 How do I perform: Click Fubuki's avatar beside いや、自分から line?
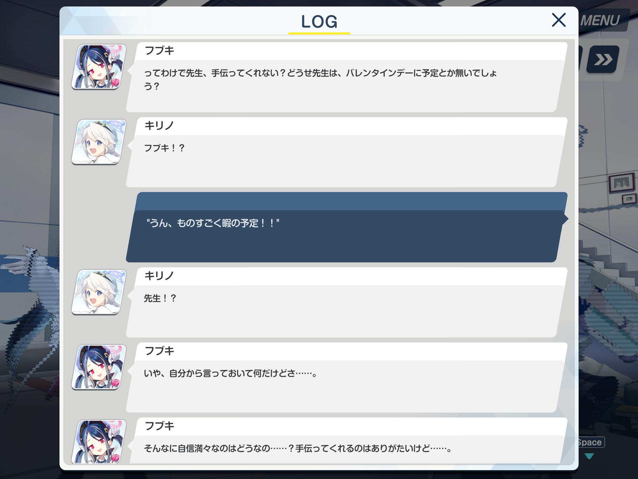point(99,367)
